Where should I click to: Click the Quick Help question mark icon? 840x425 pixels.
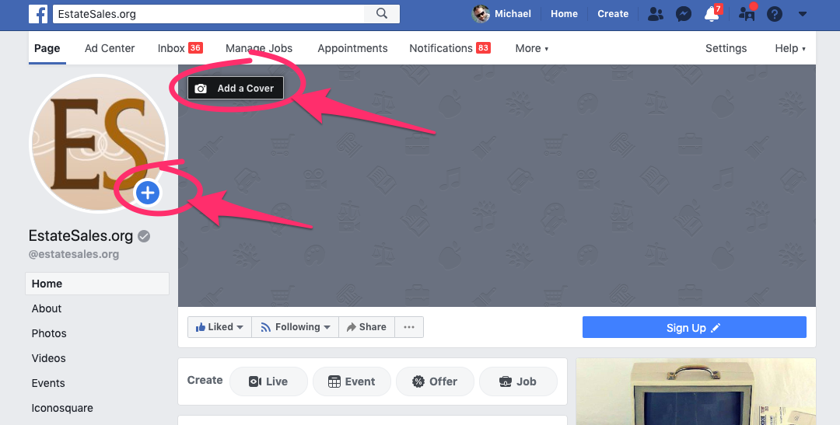point(775,14)
